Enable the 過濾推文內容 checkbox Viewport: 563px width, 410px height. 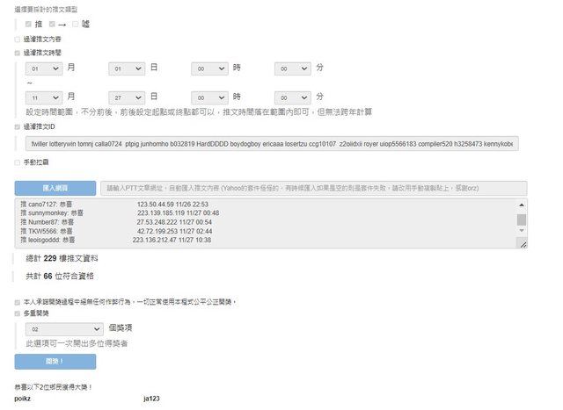18,39
